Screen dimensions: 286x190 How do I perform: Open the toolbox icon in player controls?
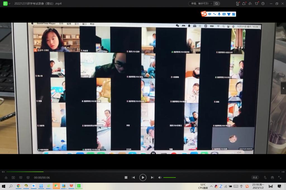pos(272,177)
